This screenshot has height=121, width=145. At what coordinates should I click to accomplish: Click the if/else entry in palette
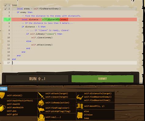pyautogui.click(x=88, y=115)
